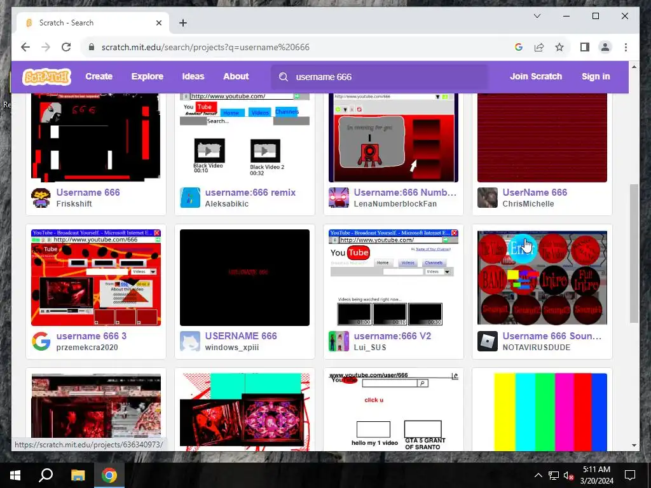Click author name Friskshift
The height and width of the screenshot is (488, 651).
74,204
